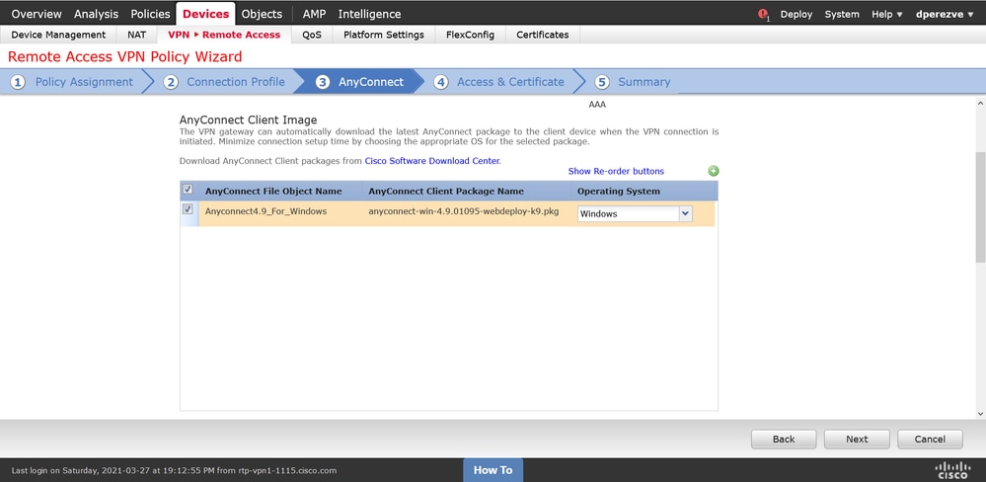
Task: Open the dperezve user menu
Action: tap(945, 14)
